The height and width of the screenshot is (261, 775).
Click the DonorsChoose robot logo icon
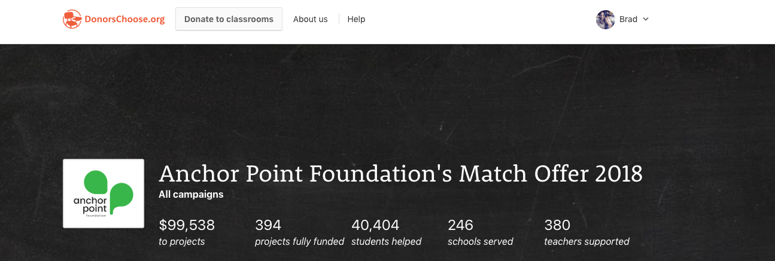click(x=72, y=19)
